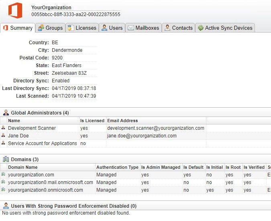Go to the Users tab
Image resolution: width=271 pixels, height=221 pixels.
pos(112,28)
